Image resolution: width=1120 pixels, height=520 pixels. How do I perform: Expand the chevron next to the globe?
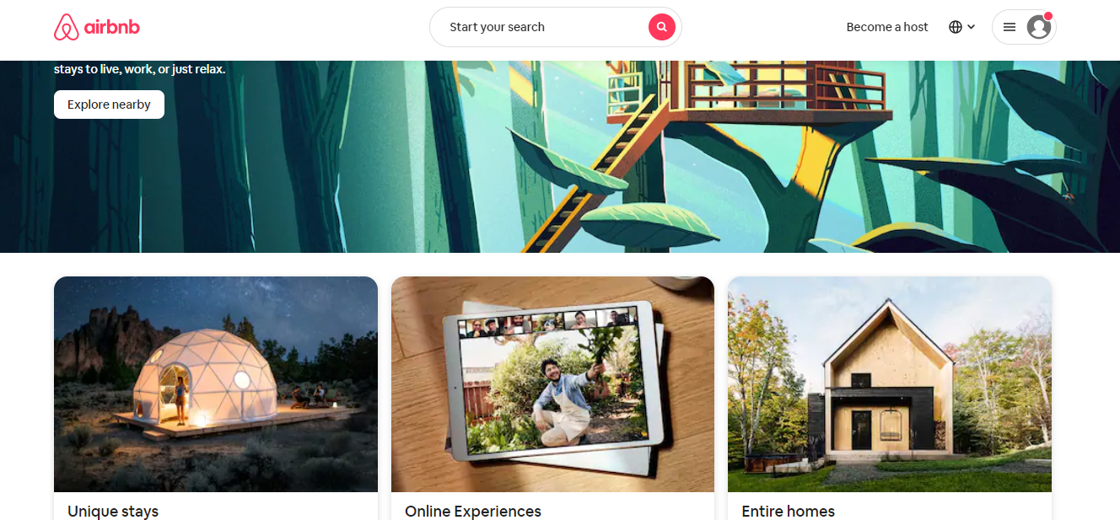[972, 27]
